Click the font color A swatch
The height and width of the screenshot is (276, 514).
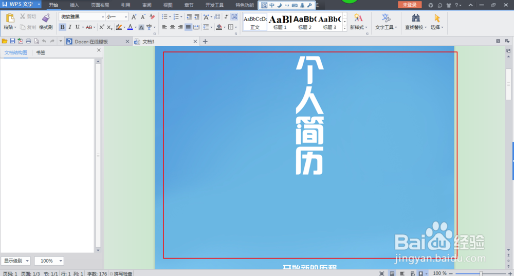130,27
